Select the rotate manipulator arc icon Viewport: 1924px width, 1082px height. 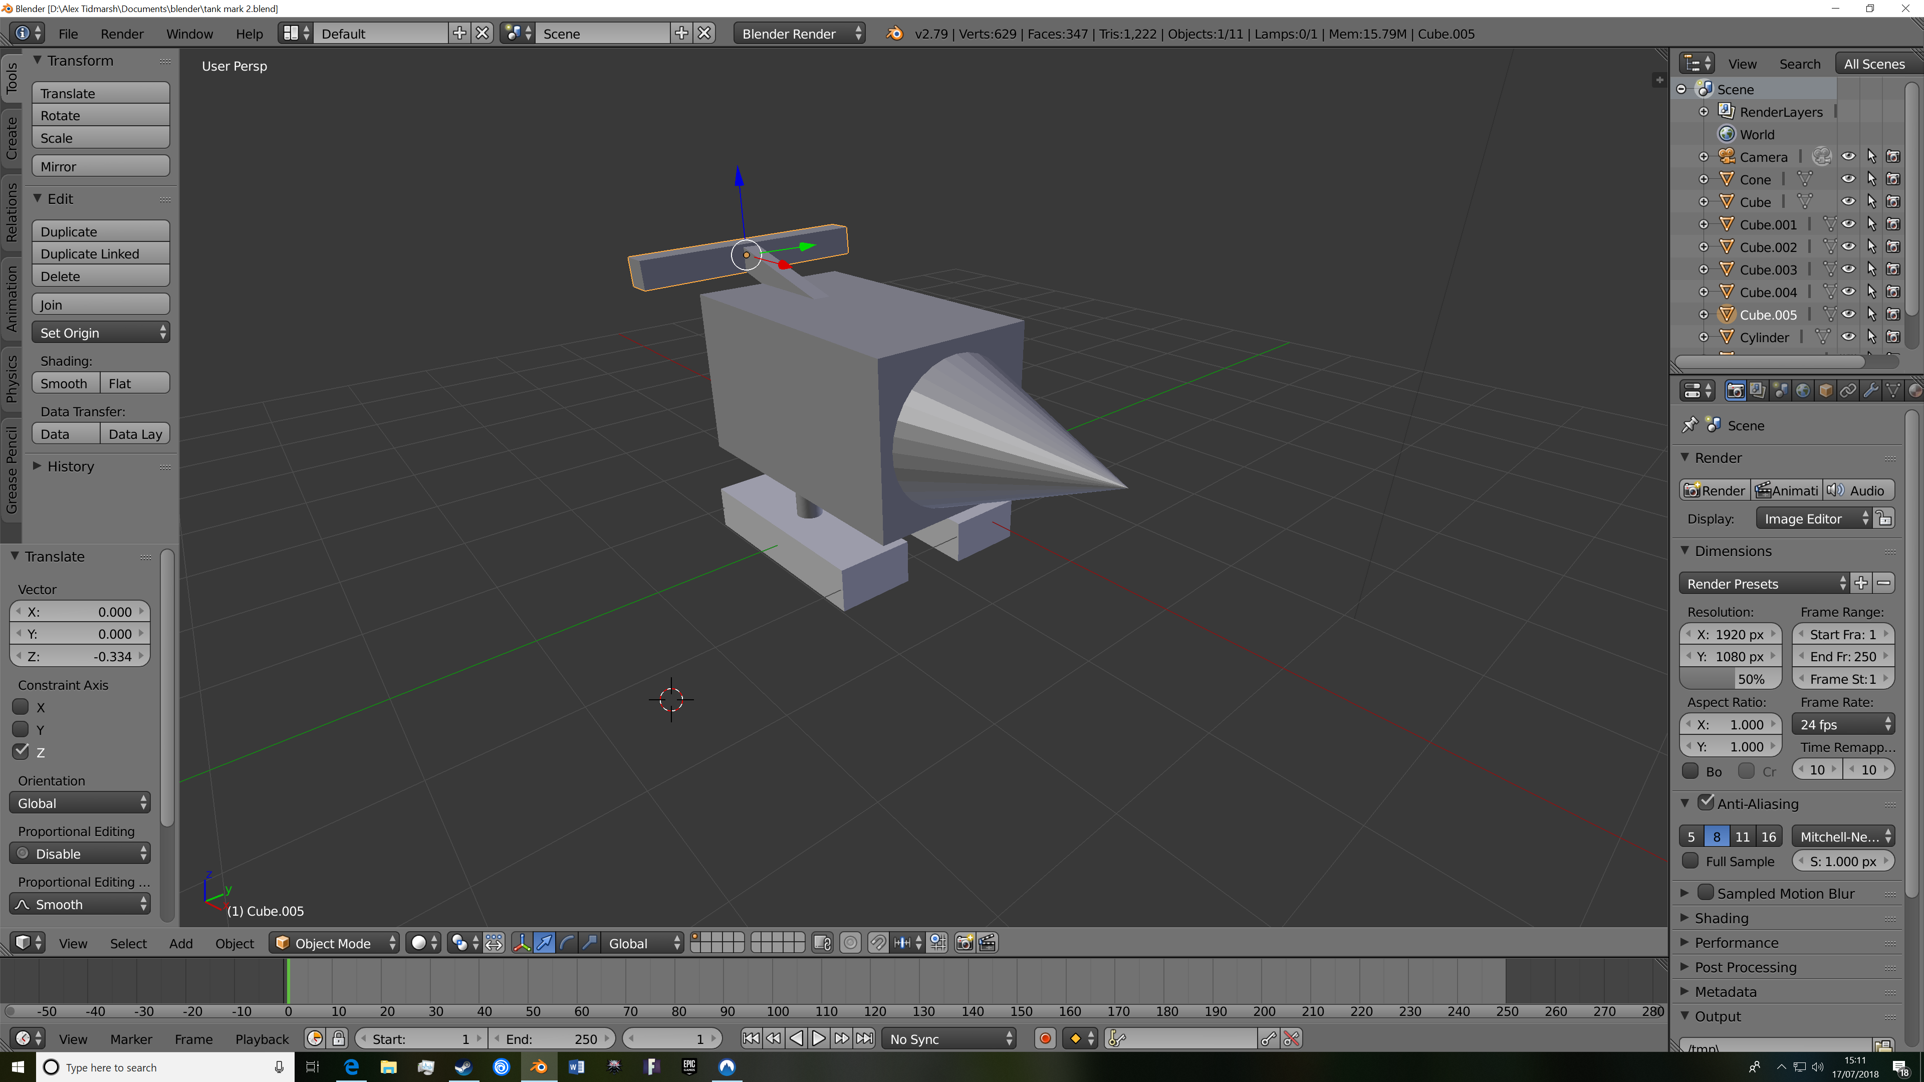567,943
